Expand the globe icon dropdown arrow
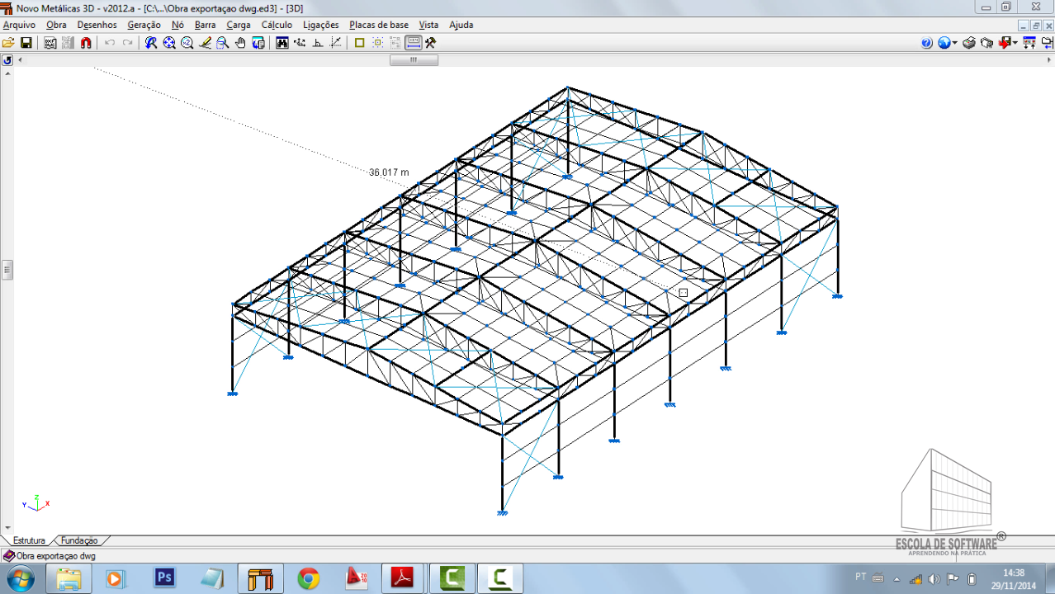 click(x=955, y=43)
